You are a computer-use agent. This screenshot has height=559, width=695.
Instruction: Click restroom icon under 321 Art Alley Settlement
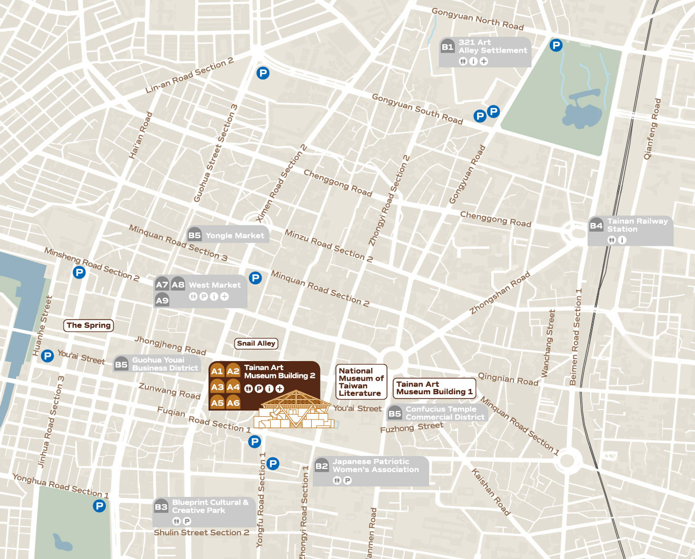(463, 61)
